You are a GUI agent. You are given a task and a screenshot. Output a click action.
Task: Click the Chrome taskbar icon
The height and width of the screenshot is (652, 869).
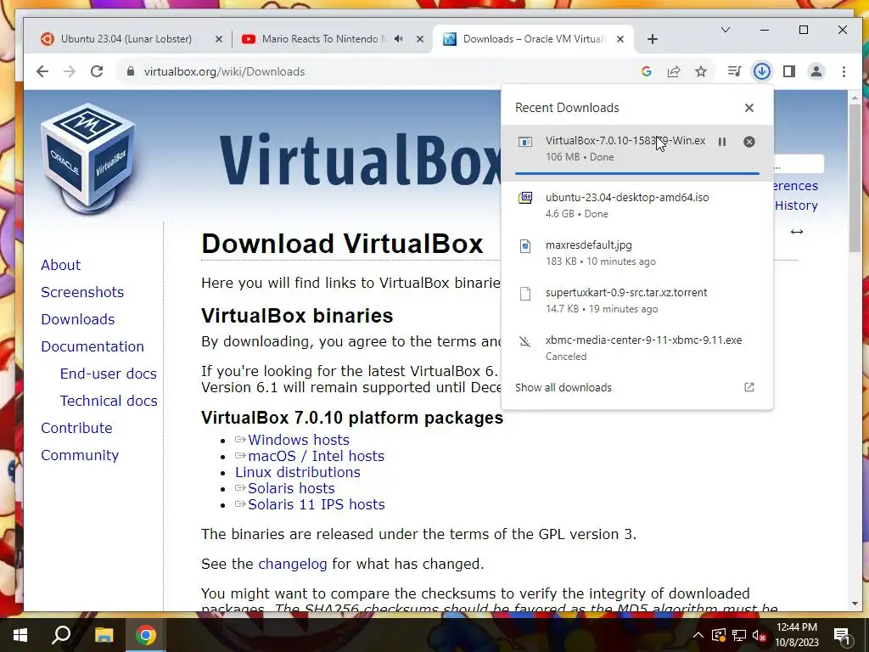click(146, 635)
